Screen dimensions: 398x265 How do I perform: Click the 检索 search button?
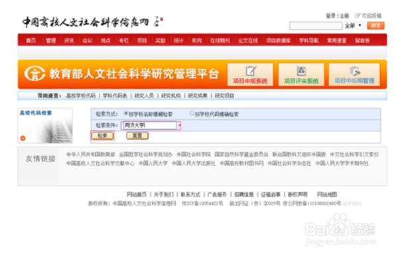point(103,136)
